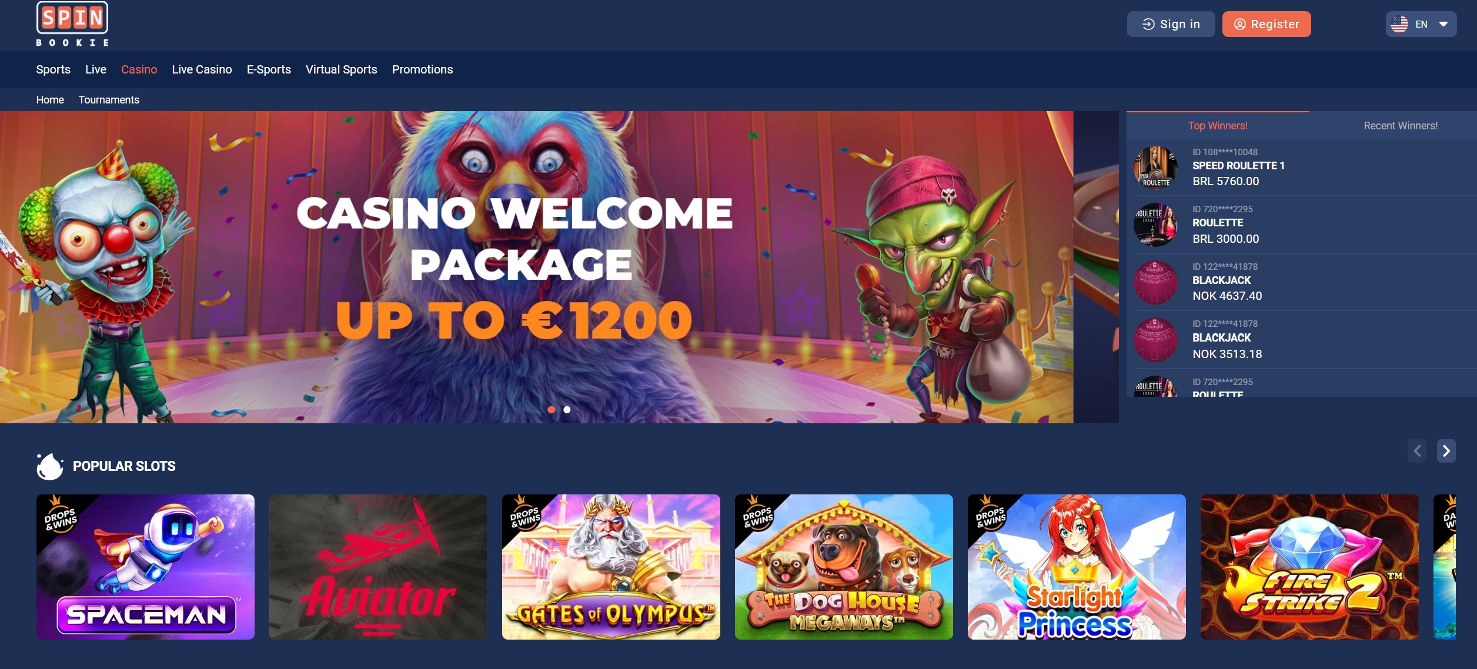The width and height of the screenshot is (1477, 669).
Task: Open the Live Casino menu item
Action: (x=202, y=69)
